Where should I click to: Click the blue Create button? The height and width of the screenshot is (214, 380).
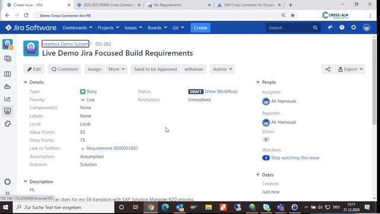201,28
